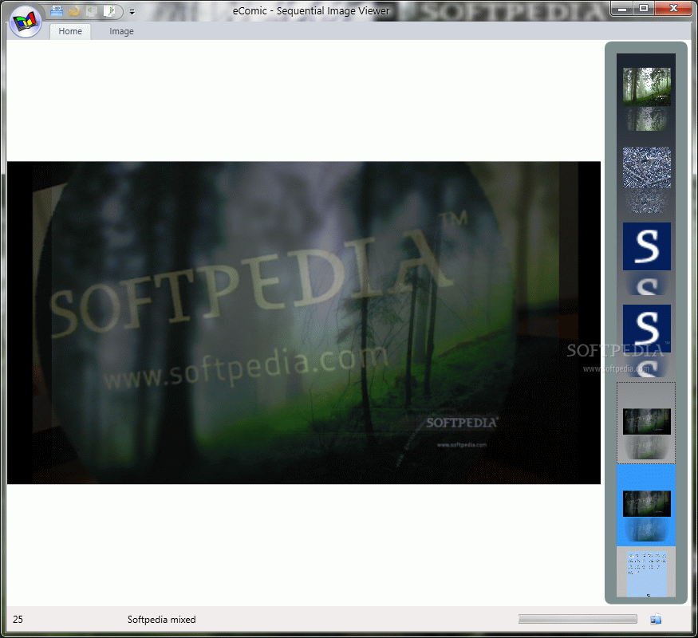Screen dimensions: 698x638
Task: Select the second blue S logo thumbnail
Action: click(646, 329)
